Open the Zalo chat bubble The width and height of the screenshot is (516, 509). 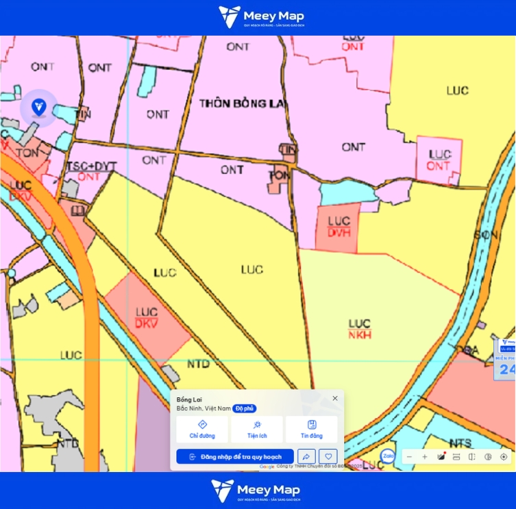(388, 456)
